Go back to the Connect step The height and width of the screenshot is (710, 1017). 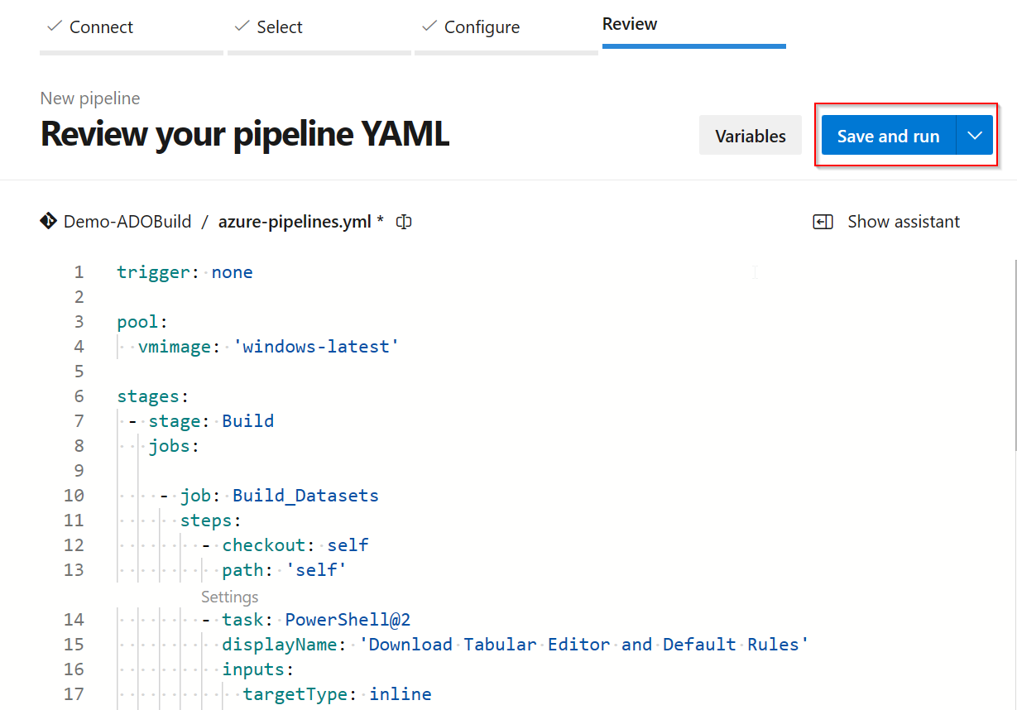click(101, 26)
